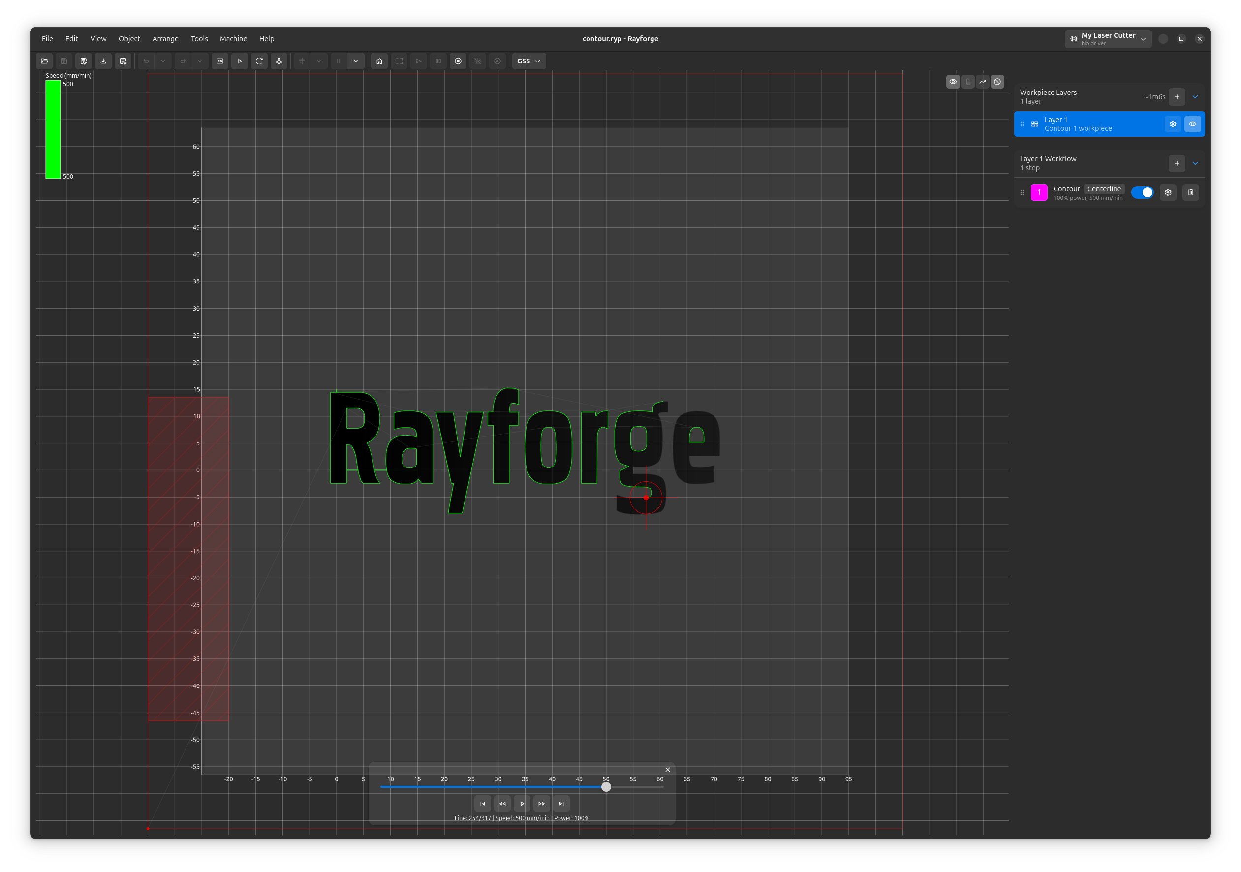Open the Arrange menu

[x=165, y=38]
